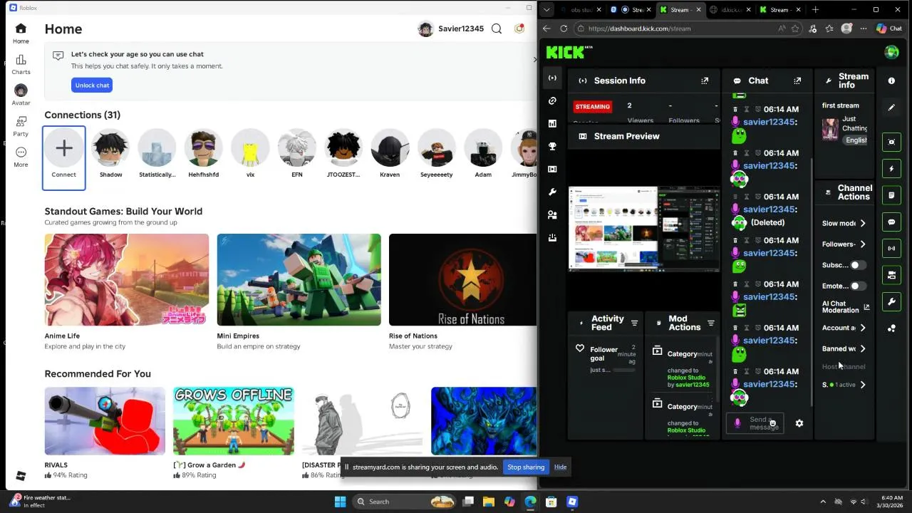Click Kick sidebar link icon
Screen dimensions: 912x513
(552, 100)
